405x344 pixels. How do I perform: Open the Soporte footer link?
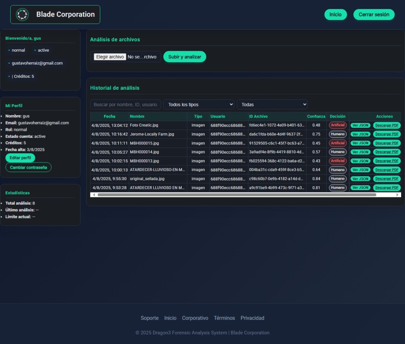tap(150, 318)
